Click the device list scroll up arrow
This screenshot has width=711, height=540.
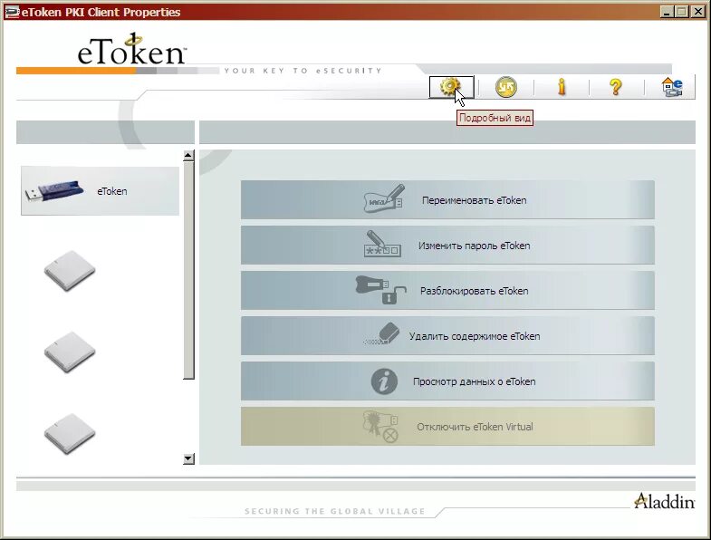click(188, 156)
